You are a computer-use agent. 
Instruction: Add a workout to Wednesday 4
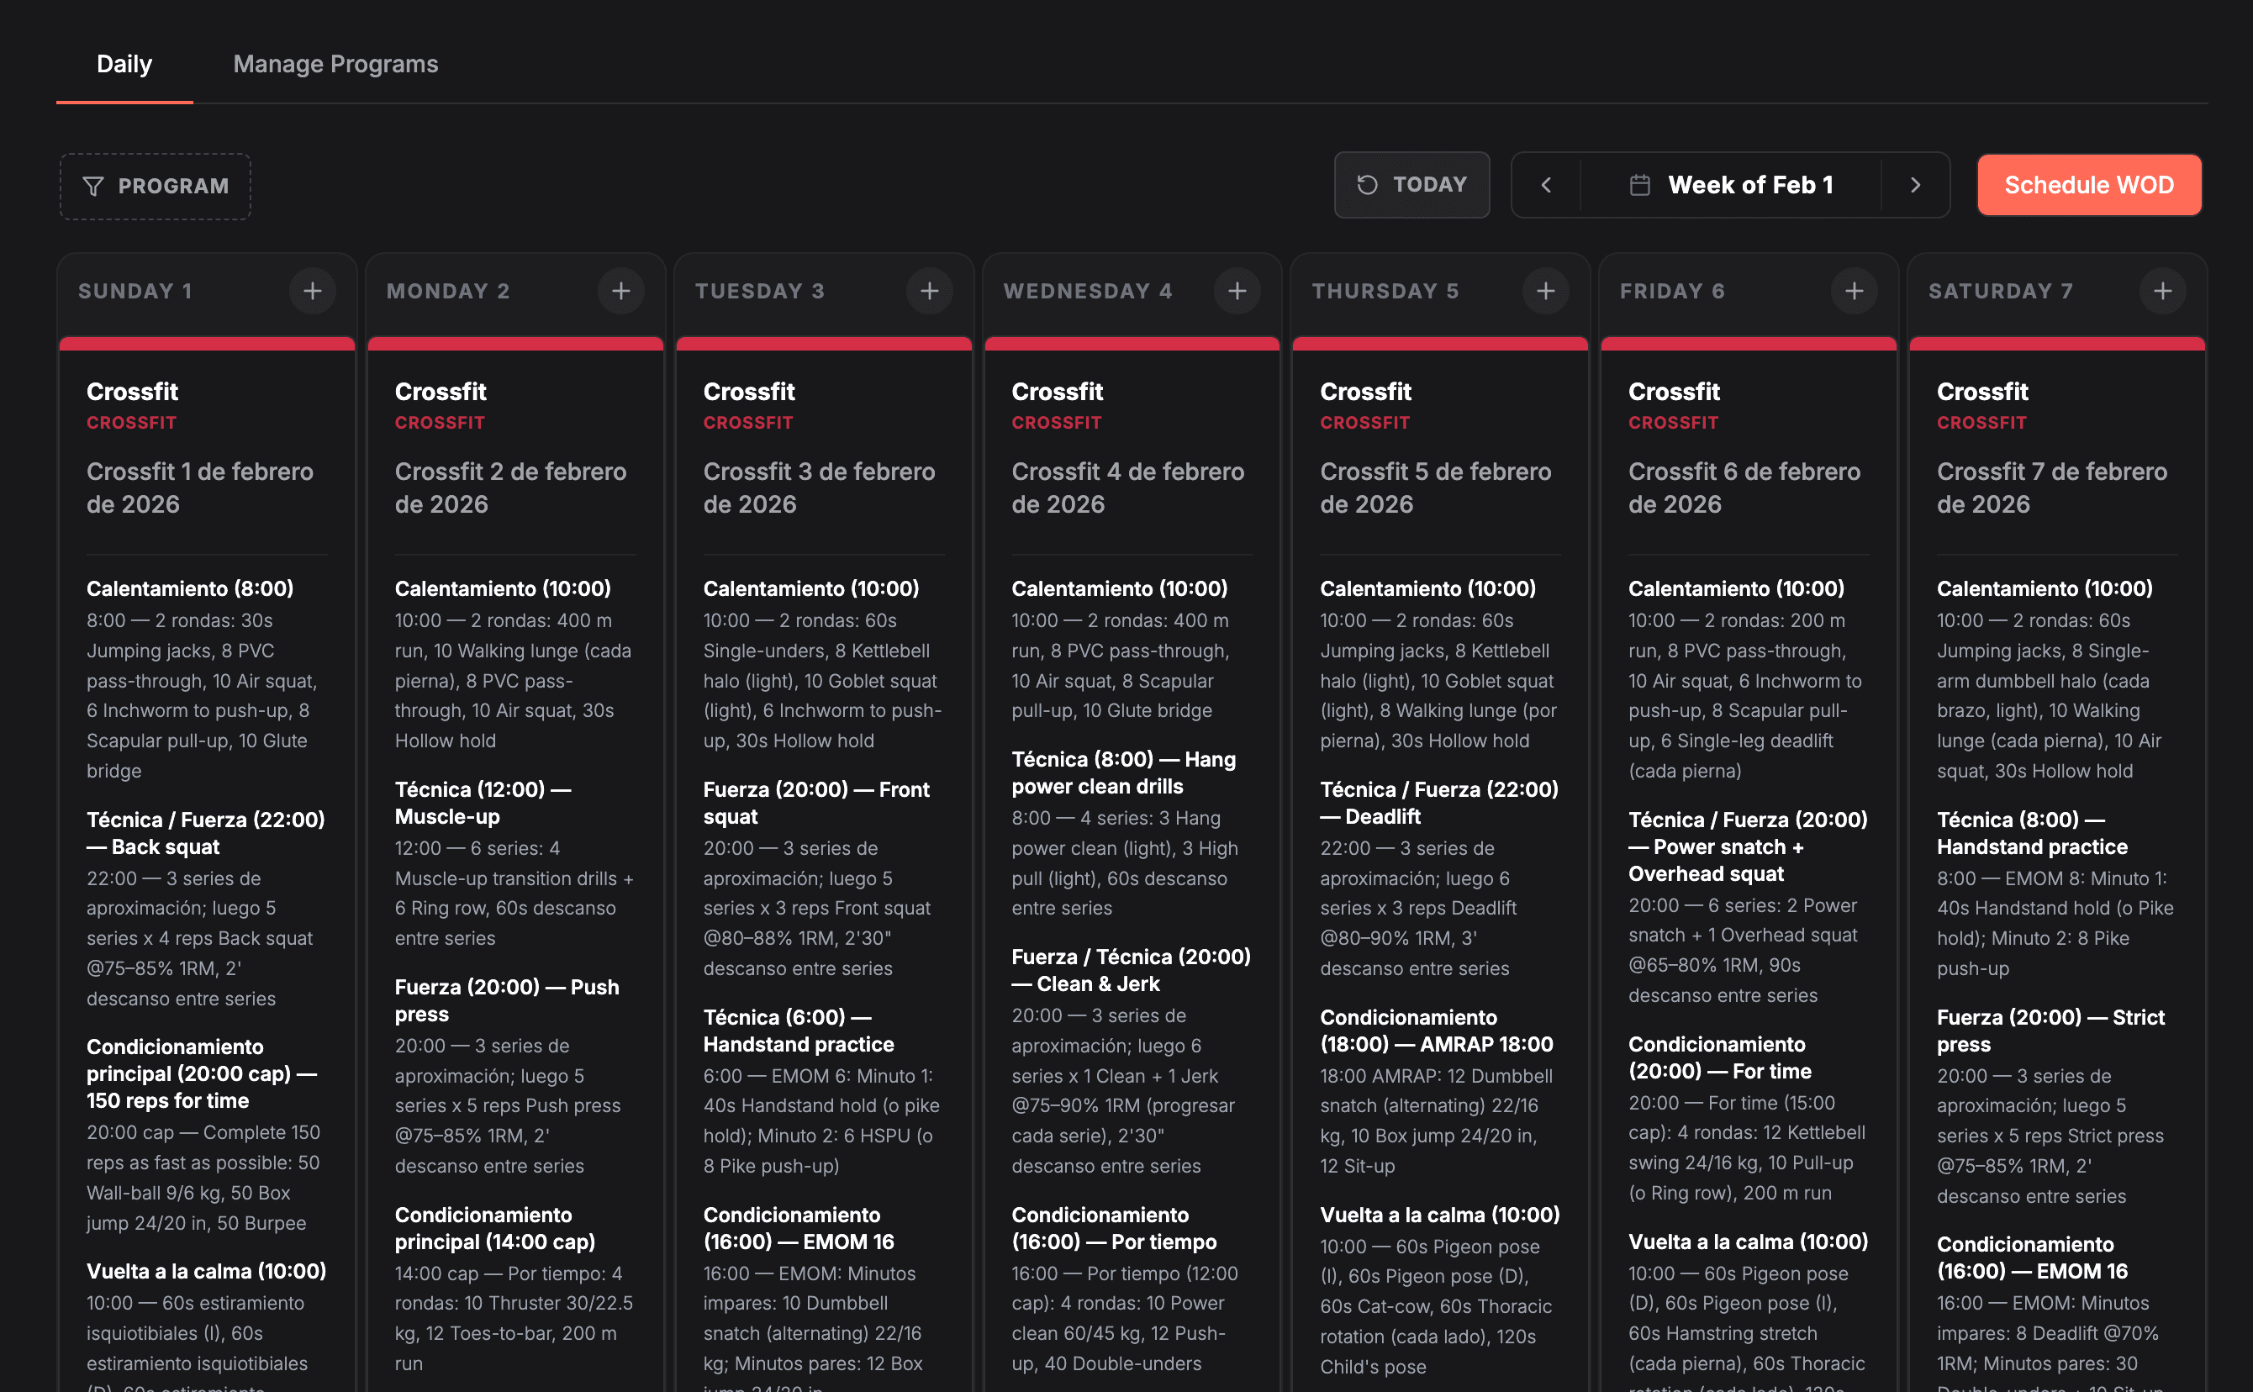coord(1237,291)
